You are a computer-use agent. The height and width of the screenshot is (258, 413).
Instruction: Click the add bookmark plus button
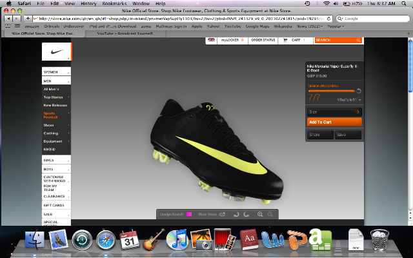point(28,19)
